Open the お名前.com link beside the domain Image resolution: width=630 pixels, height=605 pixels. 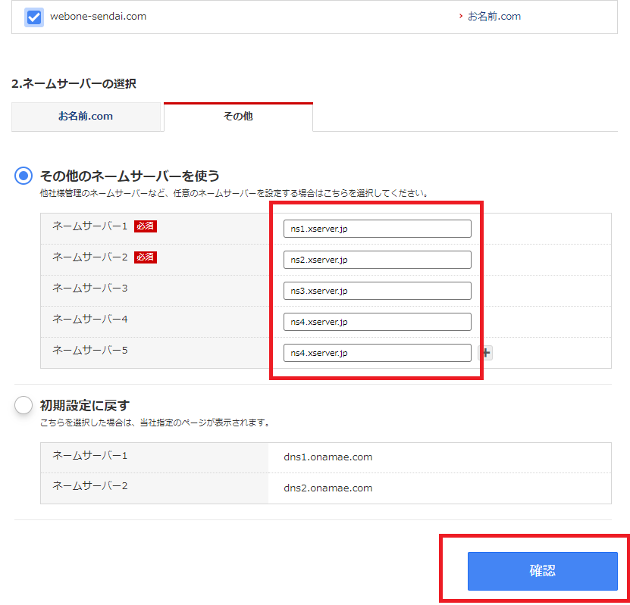point(494,17)
